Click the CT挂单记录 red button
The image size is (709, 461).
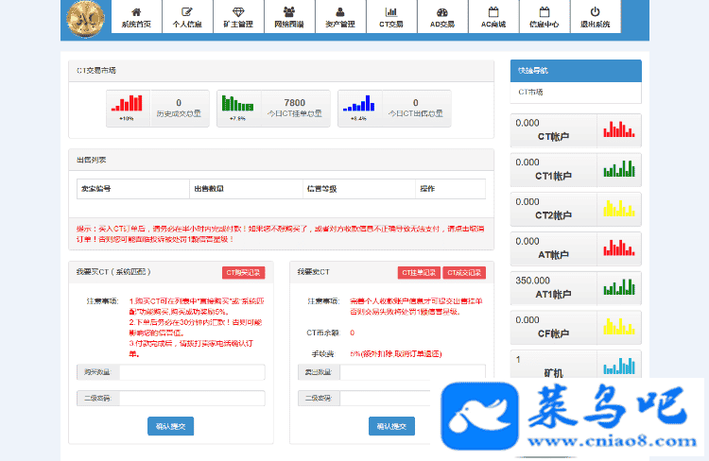(419, 272)
